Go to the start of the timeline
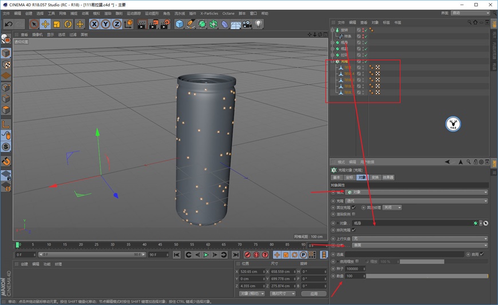 coord(177,255)
